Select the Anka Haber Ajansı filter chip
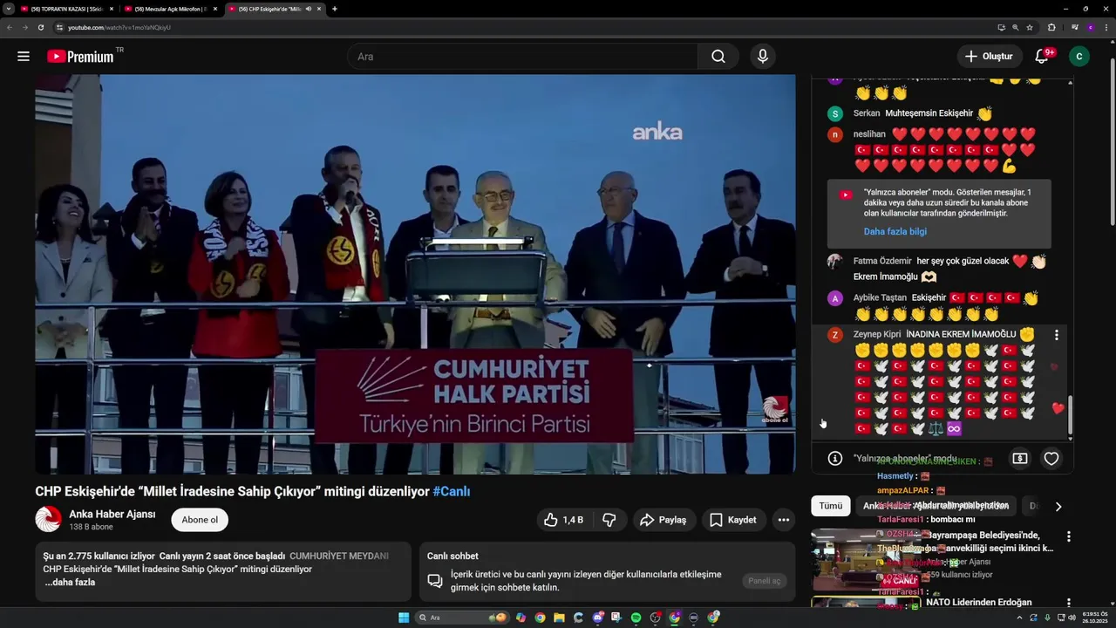This screenshot has height=628, width=1116. 937,506
